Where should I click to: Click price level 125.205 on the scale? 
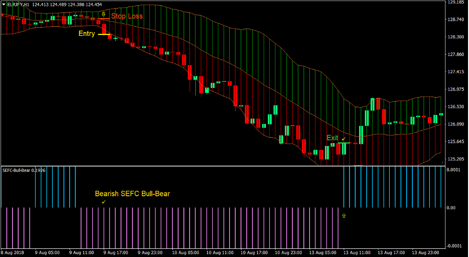click(x=456, y=159)
